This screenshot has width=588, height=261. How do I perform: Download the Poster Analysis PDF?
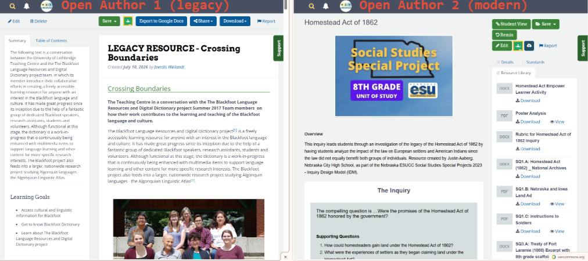pos(528,122)
